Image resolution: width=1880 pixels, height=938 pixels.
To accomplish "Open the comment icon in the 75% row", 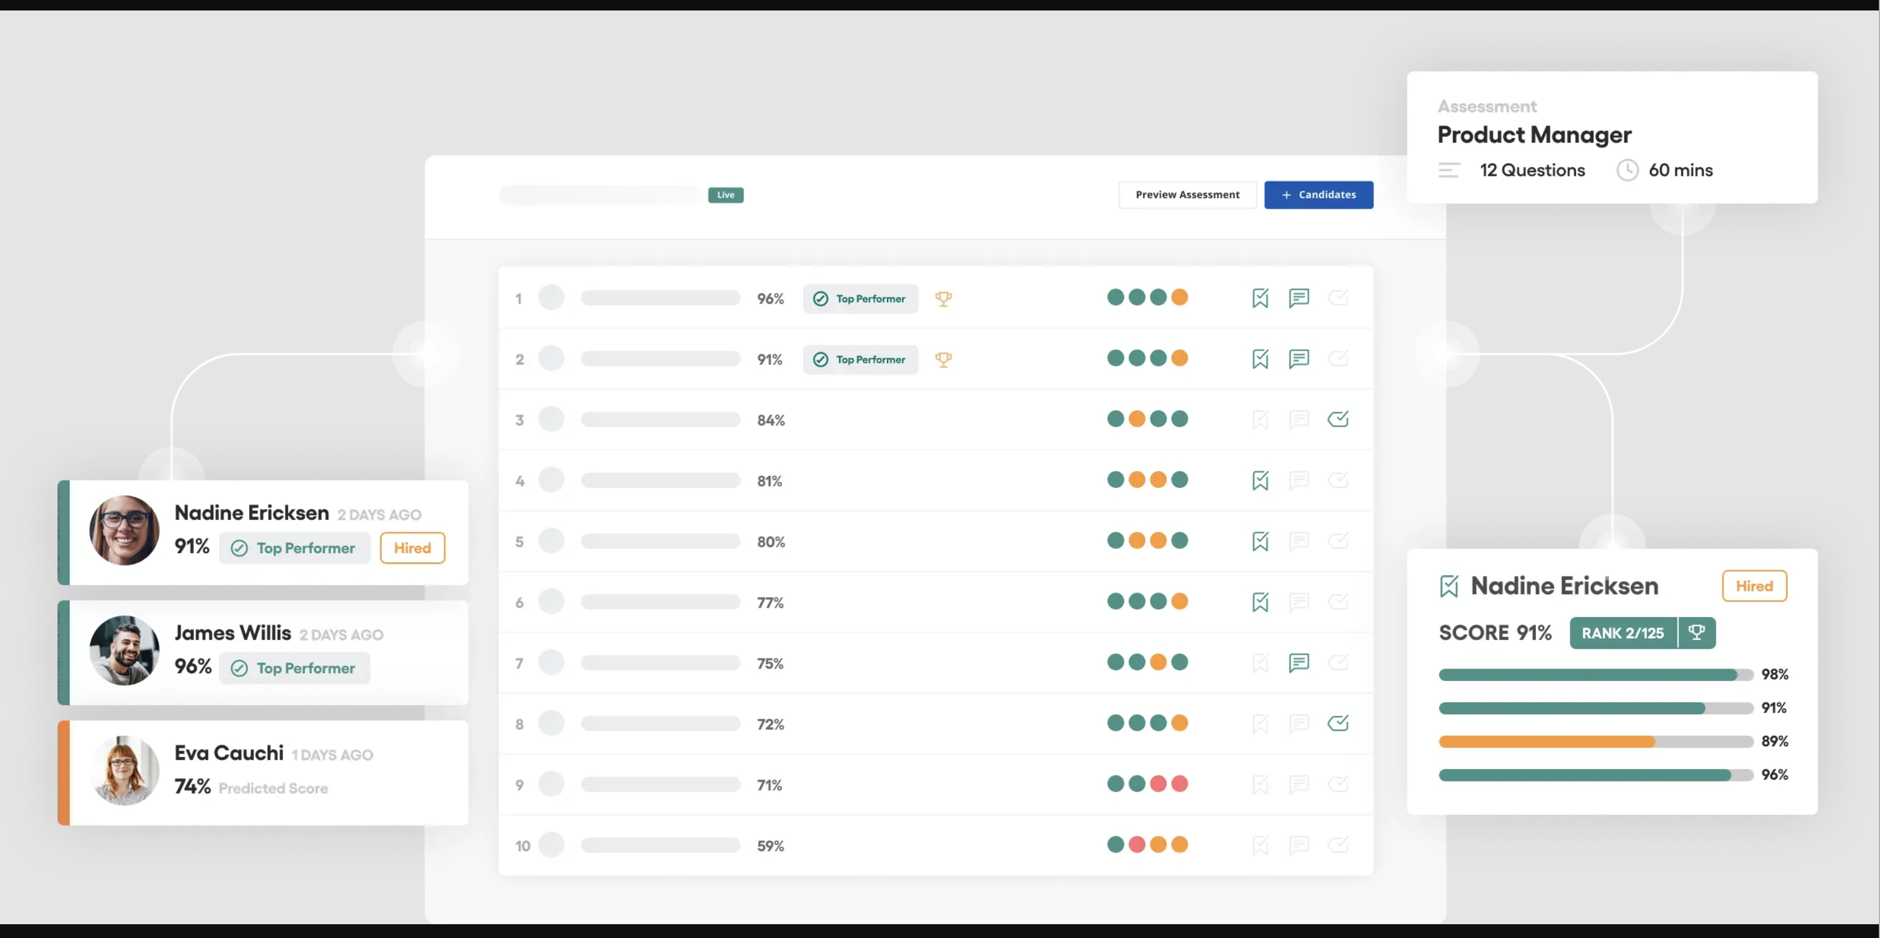I will tap(1299, 663).
